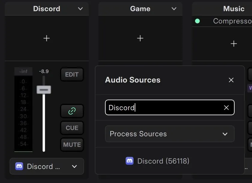Select the Compressor effect in Music channel
252x183 pixels.
[x=232, y=21]
